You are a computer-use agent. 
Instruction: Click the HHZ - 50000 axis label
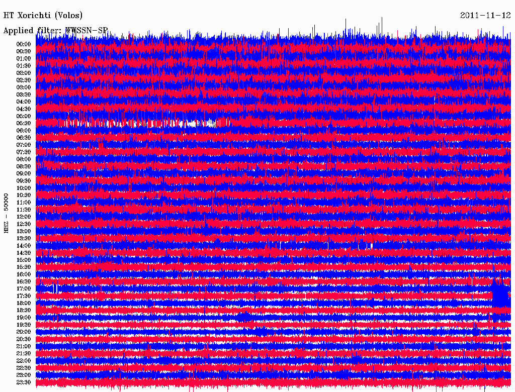(x=7, y=213)
